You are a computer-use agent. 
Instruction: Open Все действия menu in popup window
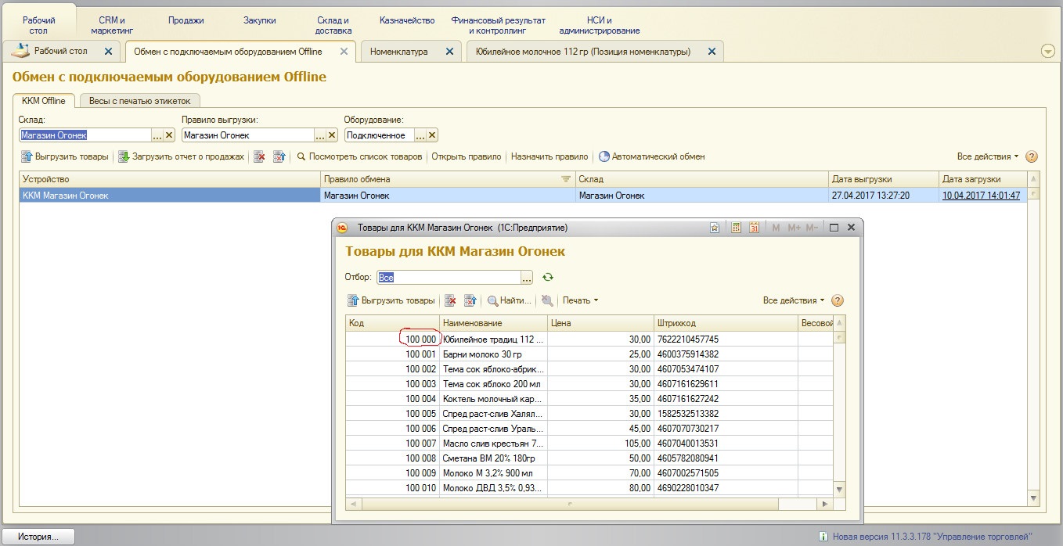click(x=794, y=300)
